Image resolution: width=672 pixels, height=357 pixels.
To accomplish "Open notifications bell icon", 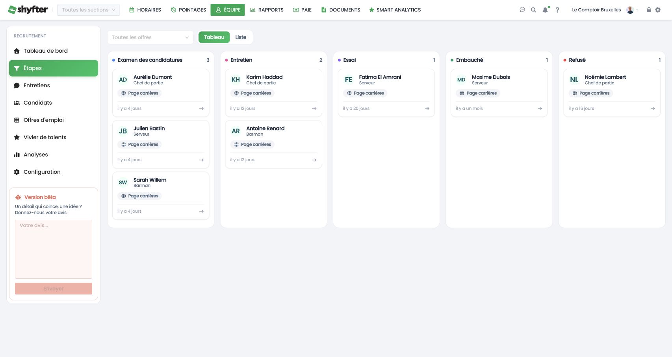I will tap(545, 10).
